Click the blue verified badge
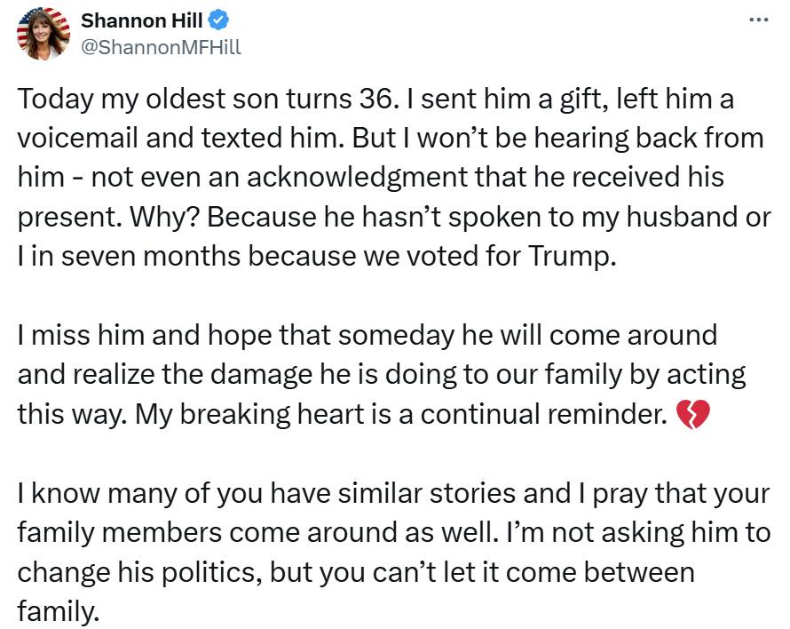The image size is (790, 629). 218,20
